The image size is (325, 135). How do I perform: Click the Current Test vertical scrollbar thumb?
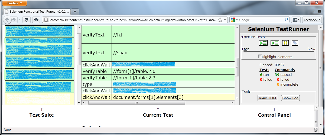coord(236,67)
